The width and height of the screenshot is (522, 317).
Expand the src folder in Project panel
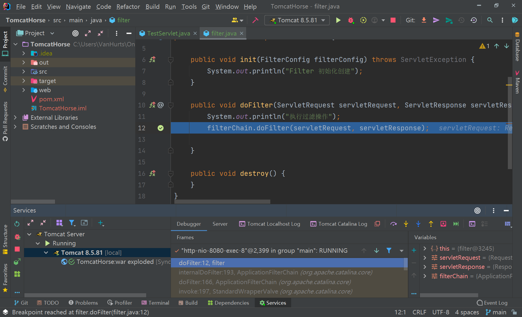[24, 71]
